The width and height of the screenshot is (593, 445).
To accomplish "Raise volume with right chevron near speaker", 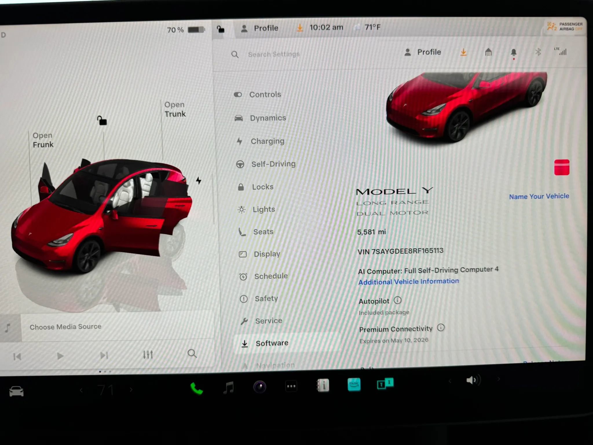I will (498, 379).
